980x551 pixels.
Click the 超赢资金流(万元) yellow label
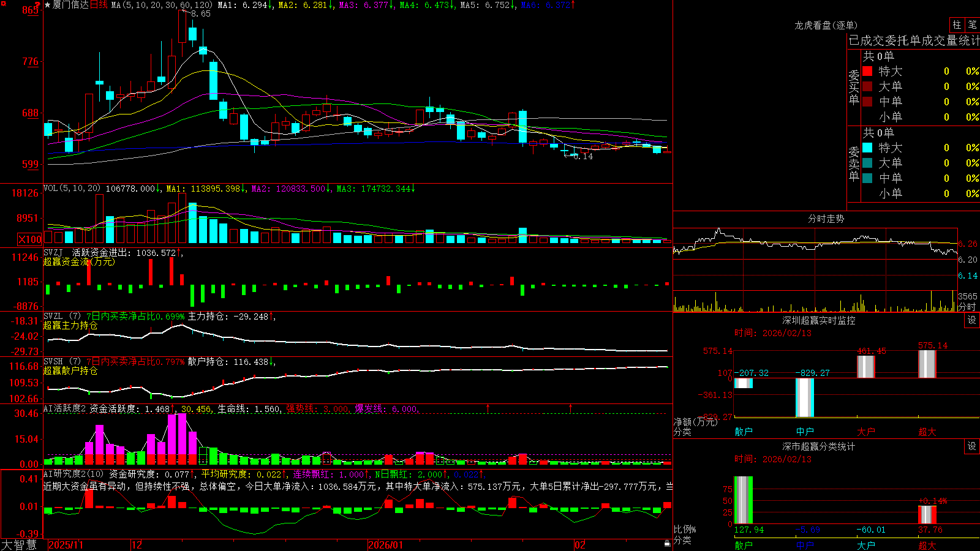pyautogui.click(x=79, y=261)
